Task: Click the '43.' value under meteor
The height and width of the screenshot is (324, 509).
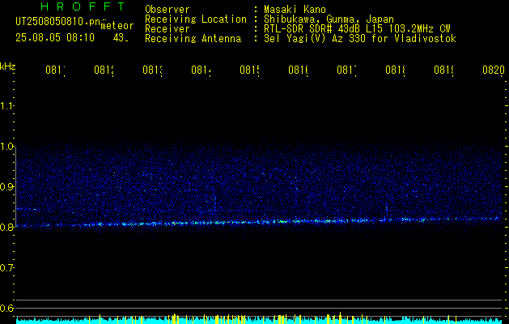Action: [x=121, y=38]
